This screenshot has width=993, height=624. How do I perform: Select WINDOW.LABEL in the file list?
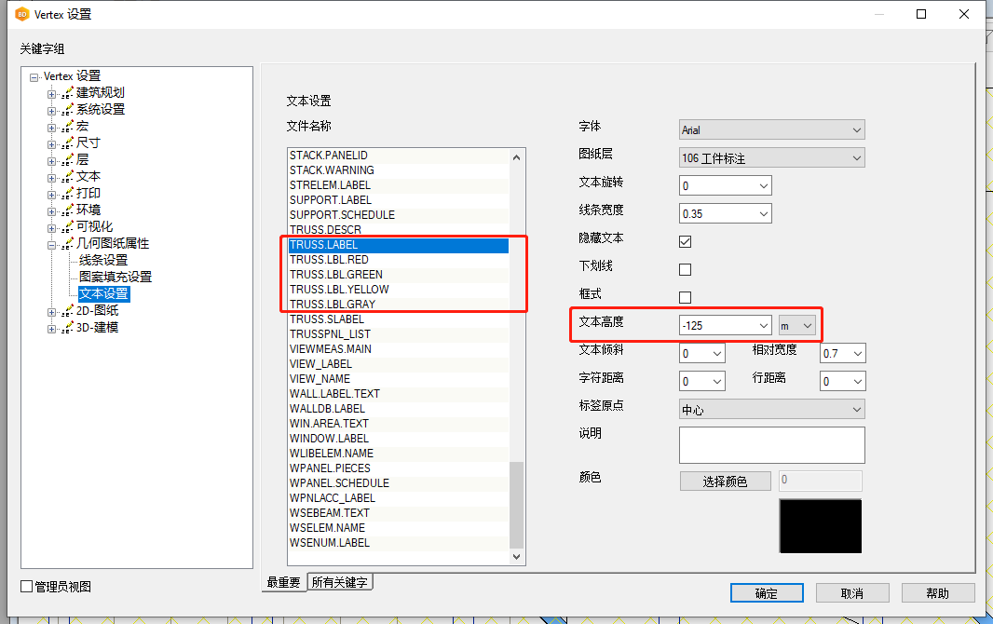click(399, 439)
